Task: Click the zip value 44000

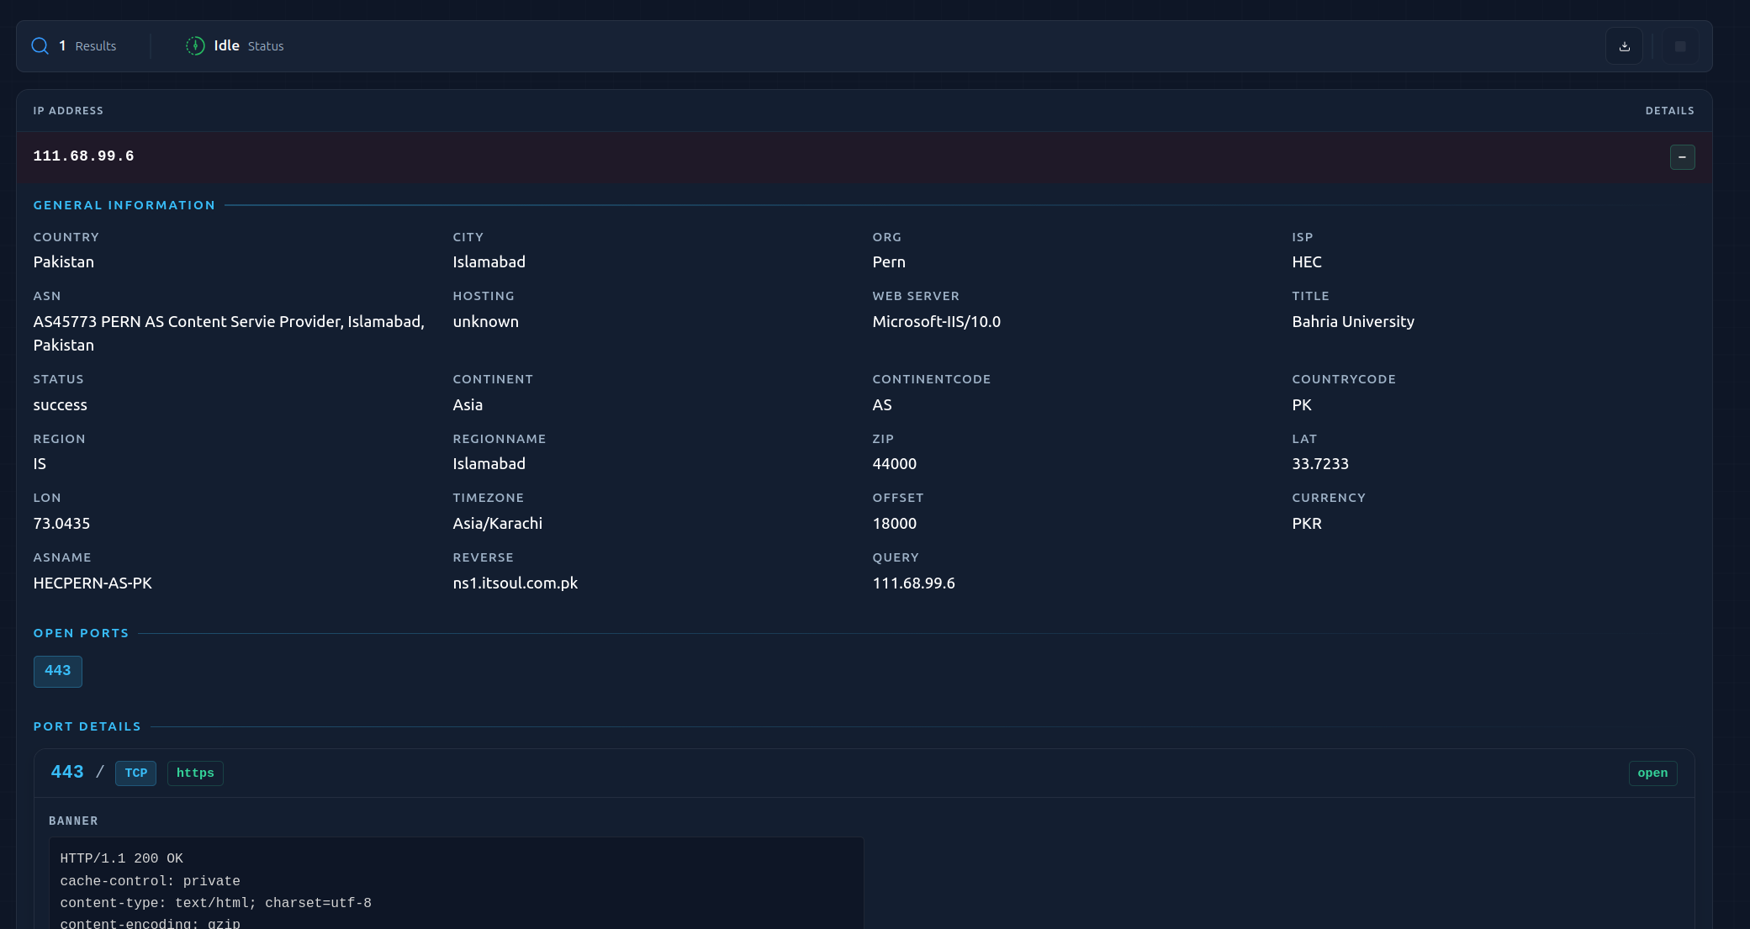Action: click(x=895, y=464)
